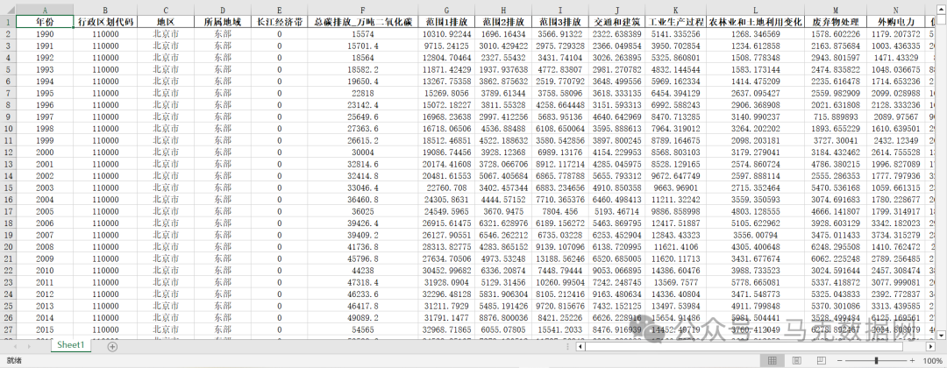Select row 20 header
This screenshot has height=368, width=947.
[x=8, y=246]
